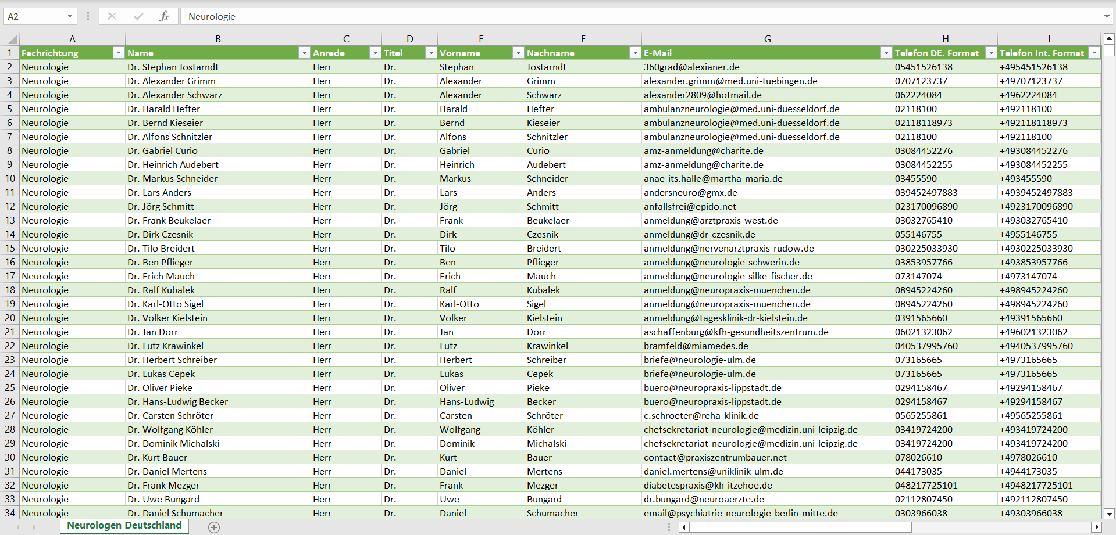Select cell alexander.grimm@med.uni-tuebingen.de
This screenshot has width=1116, height=535.
tap(767, 81)
